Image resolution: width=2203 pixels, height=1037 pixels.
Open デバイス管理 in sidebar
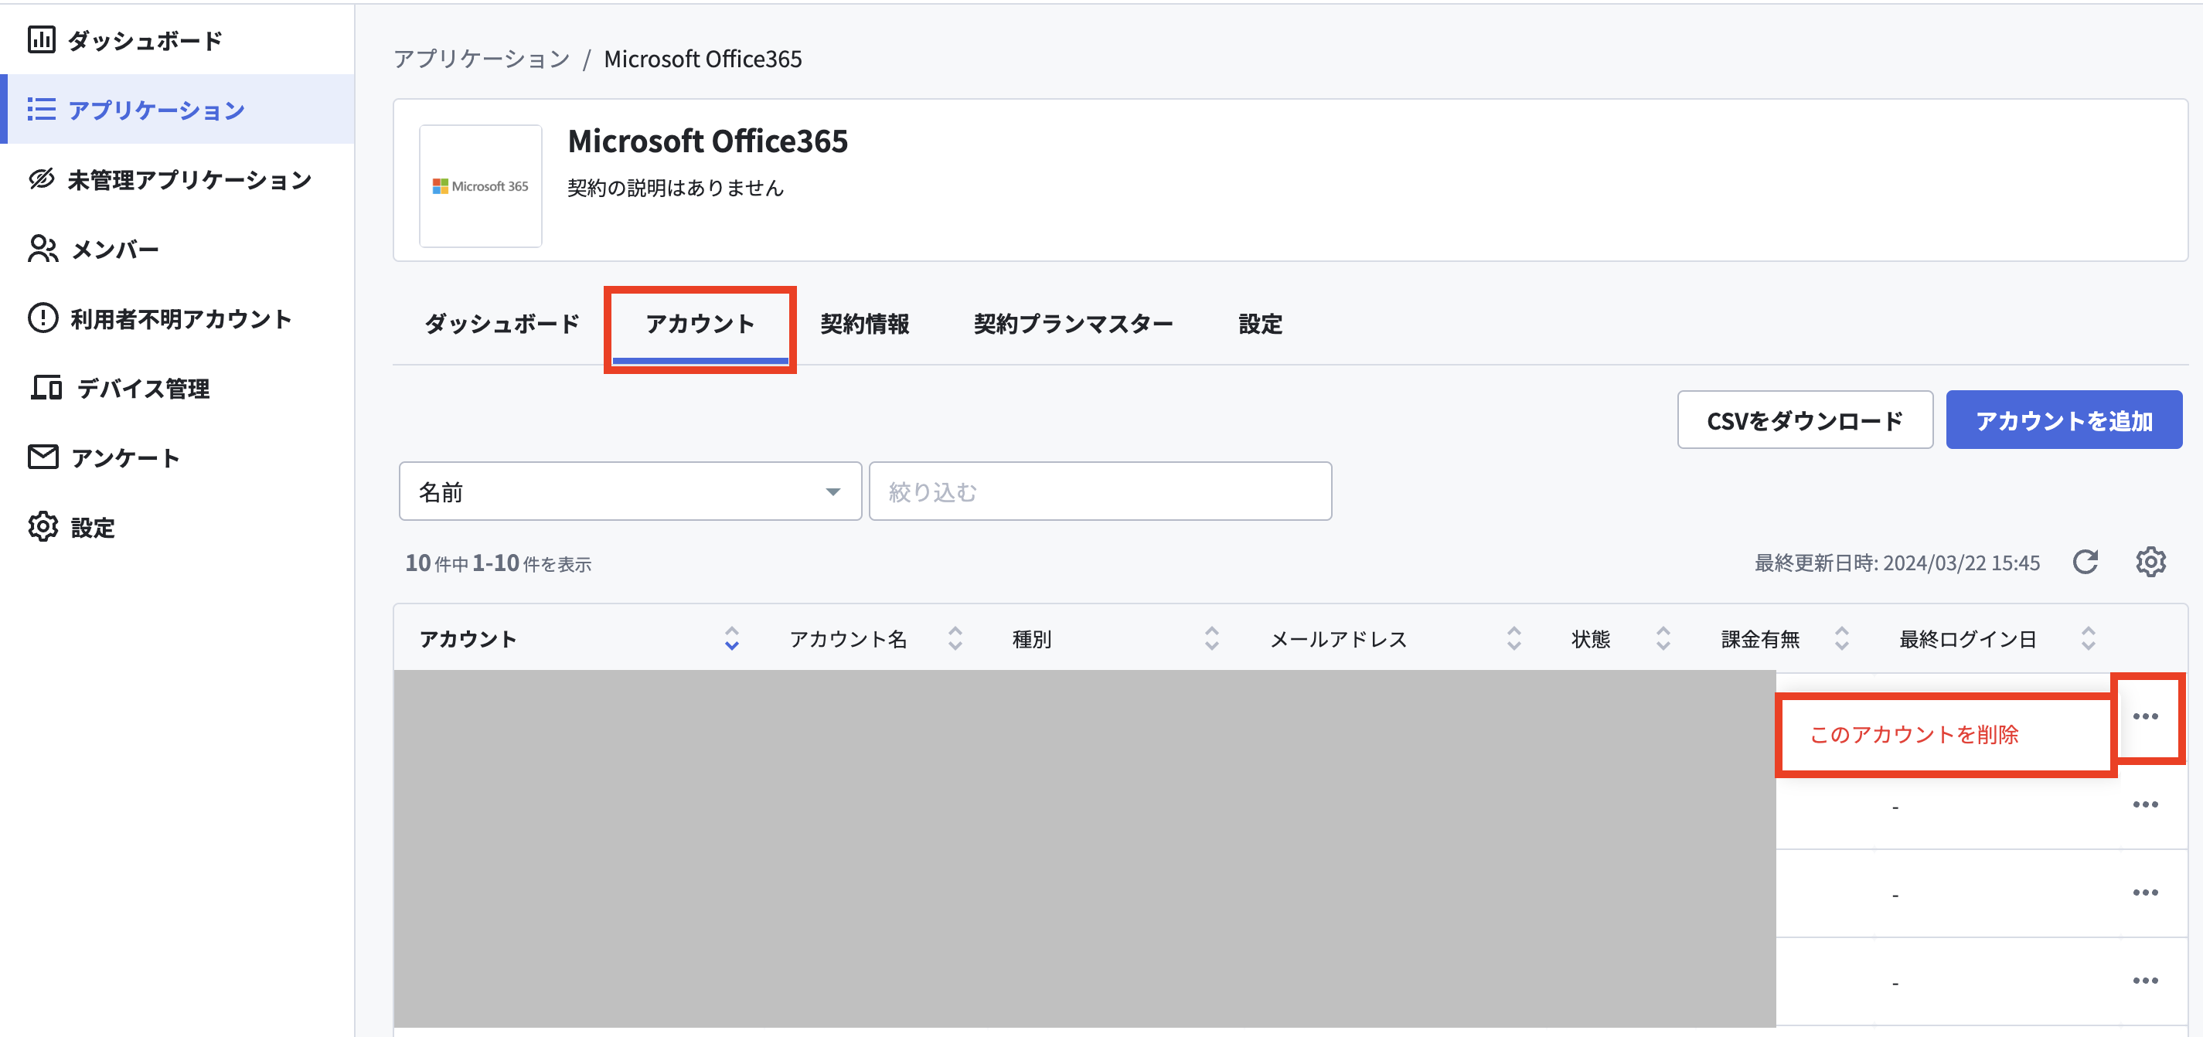tap(177, 388)
